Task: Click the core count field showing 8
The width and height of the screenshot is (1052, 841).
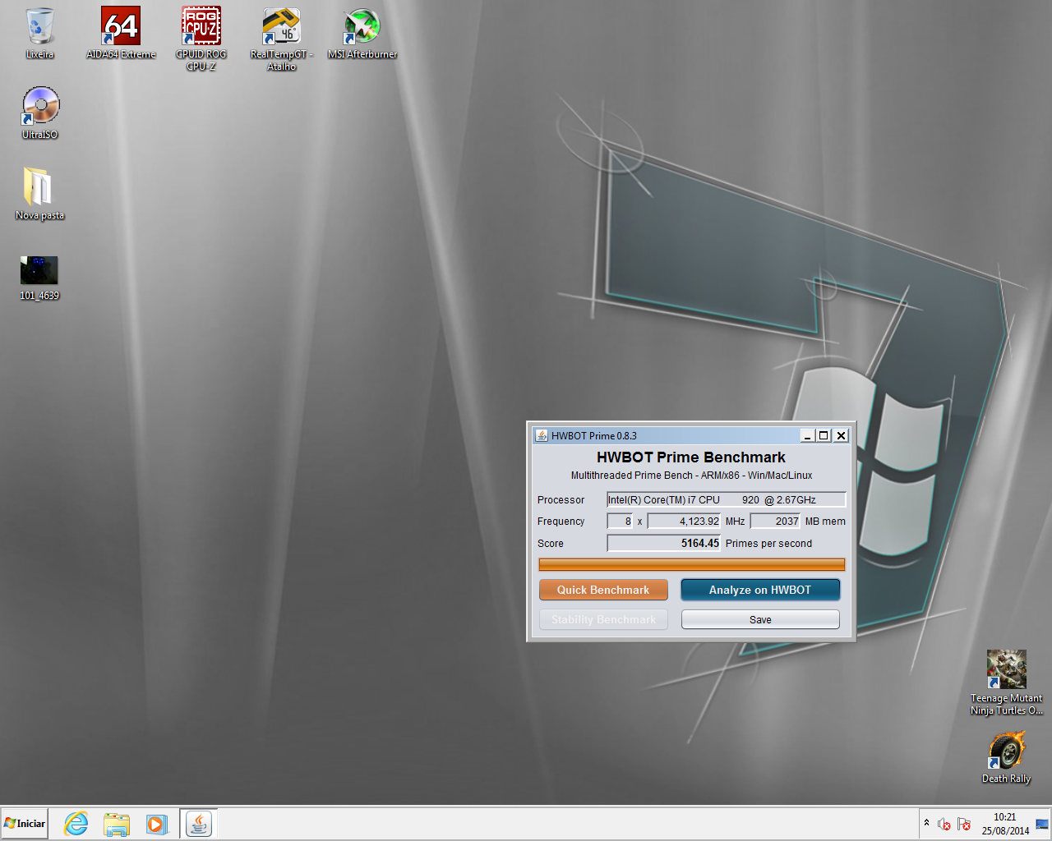Action: [x=620, y=521]
